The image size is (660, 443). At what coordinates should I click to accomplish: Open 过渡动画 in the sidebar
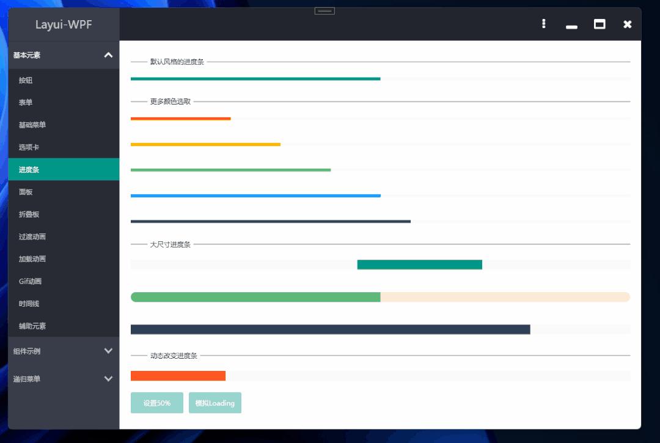(64, 236)
